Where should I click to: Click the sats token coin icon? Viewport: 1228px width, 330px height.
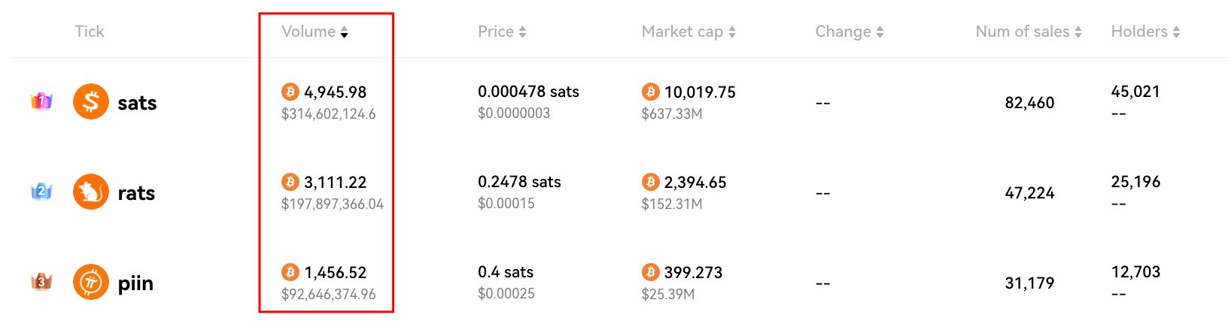coord(91,101)
